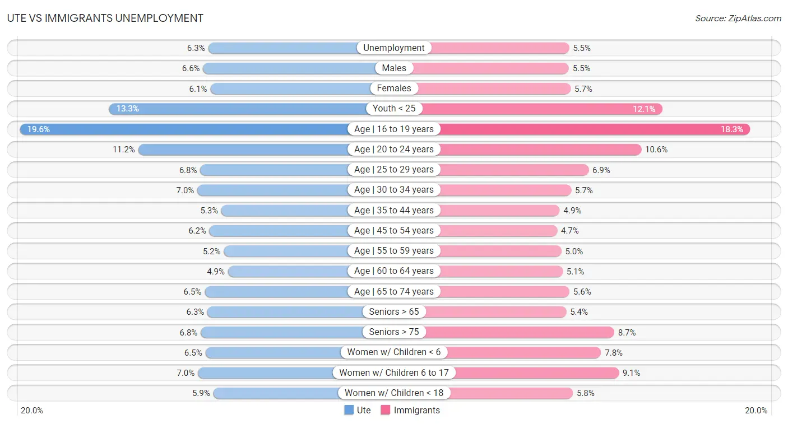
Task: Click the Ute vs Immigrants Unemployment title
Action: coord(105,18)
